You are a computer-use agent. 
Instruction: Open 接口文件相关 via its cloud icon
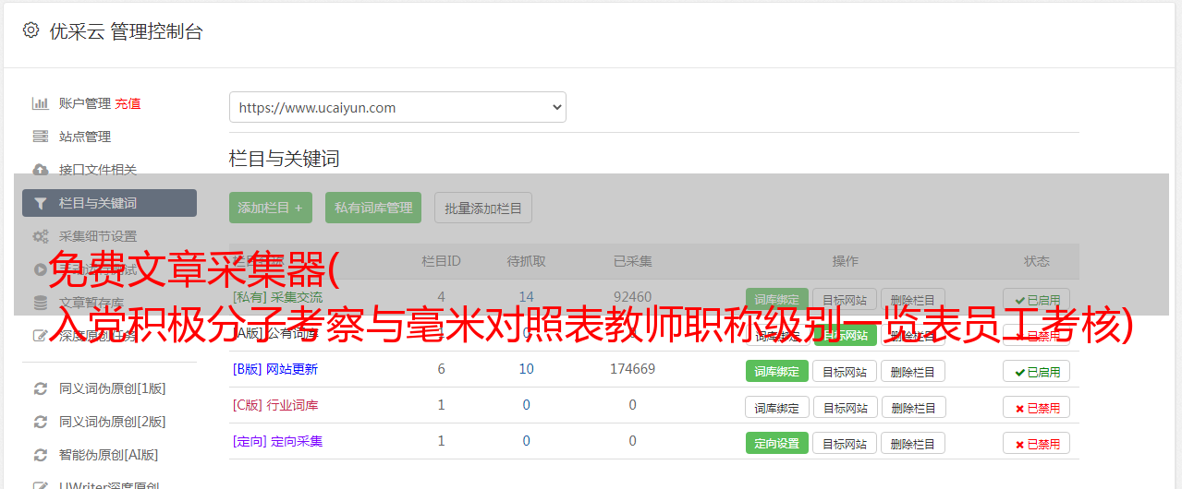41,170
